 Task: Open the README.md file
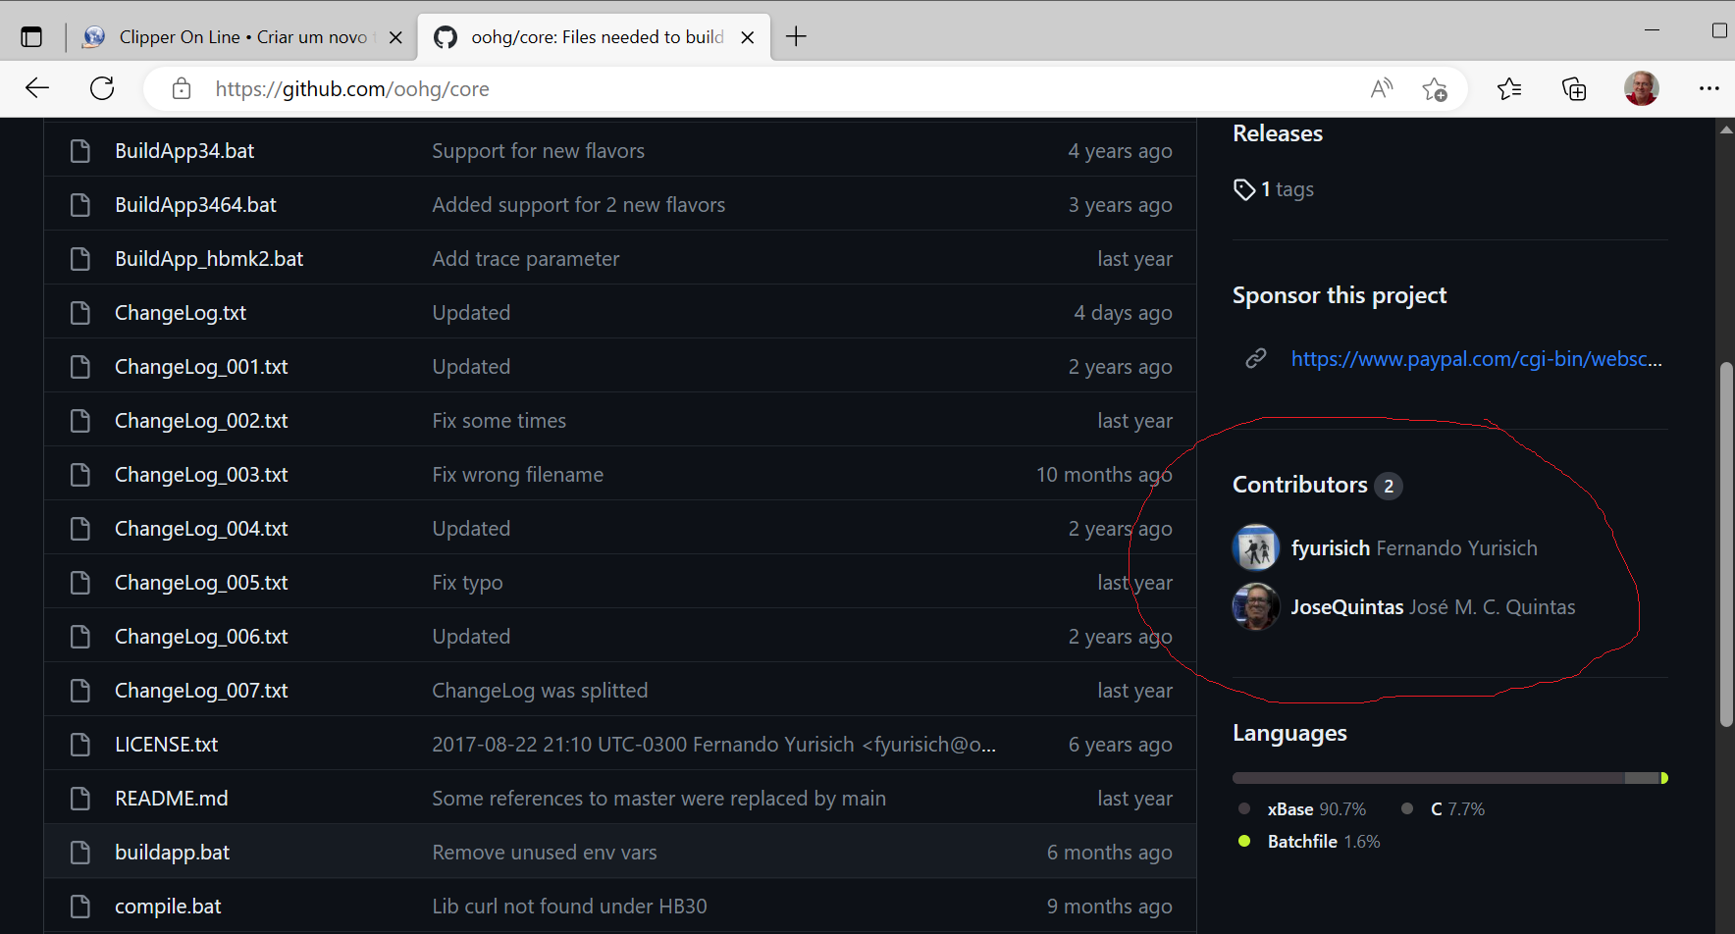point(172,799)
